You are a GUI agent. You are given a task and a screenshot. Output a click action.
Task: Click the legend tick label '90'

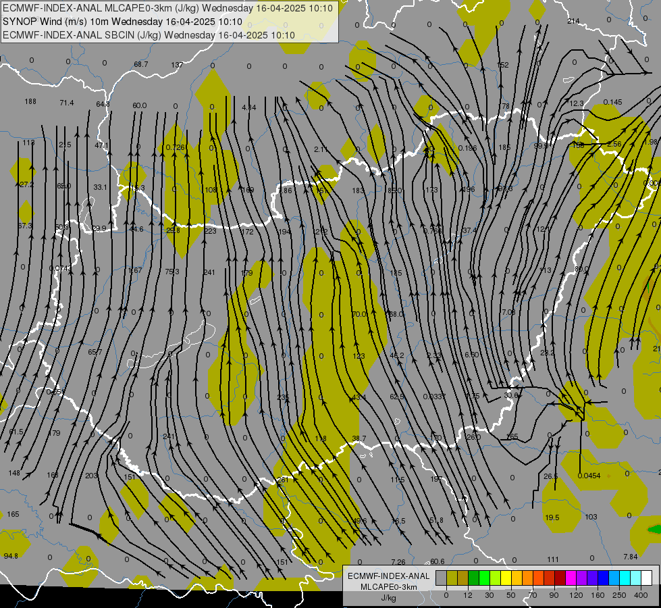(x=554, y=595)
